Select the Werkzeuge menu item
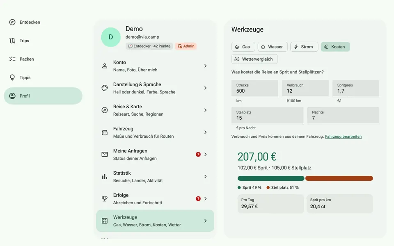This screenshot has height=246, width=394. [x=155, y=221]
